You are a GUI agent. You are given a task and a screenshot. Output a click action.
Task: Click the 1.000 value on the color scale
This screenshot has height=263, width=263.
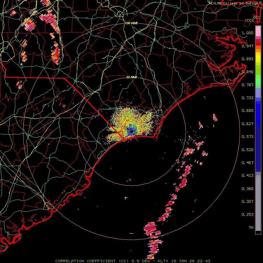pos(248,33)
